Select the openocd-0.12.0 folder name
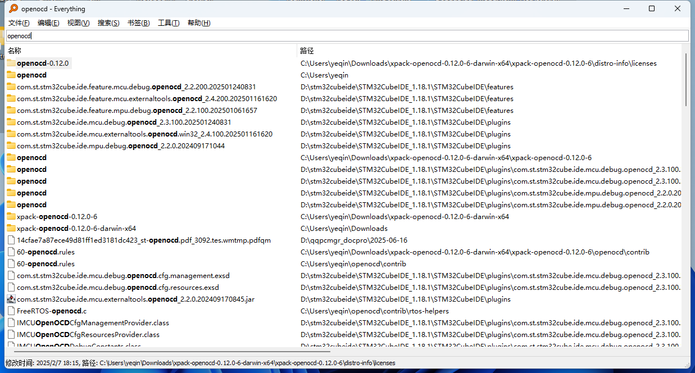Image resolution: width=695 pixels, height=373 pixels. tap(43, 63)
